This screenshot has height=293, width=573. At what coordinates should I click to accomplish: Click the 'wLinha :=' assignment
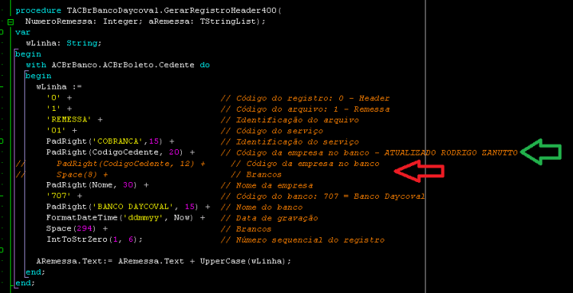(59, 87)
